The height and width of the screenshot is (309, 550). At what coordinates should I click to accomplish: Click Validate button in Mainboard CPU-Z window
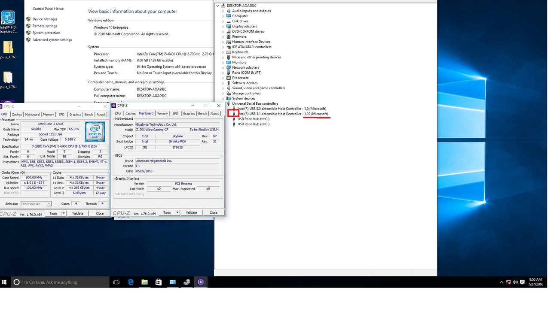(191, 212)
